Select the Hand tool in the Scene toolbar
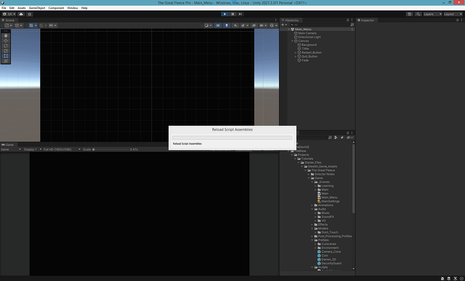The width and height of the screenshot is (465, 281). 5,36
